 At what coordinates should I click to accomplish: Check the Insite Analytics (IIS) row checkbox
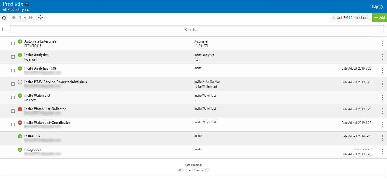(13, 70)
